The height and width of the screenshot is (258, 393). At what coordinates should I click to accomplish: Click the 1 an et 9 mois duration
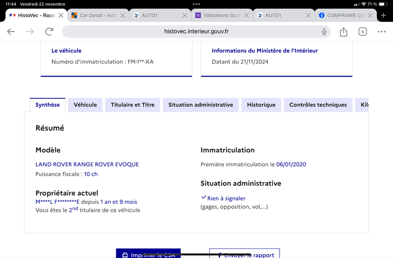point(118,202)
